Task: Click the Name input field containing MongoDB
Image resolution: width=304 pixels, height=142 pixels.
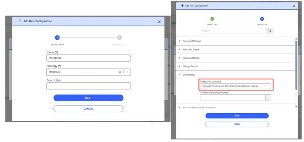Action: [x=88, y=58]
